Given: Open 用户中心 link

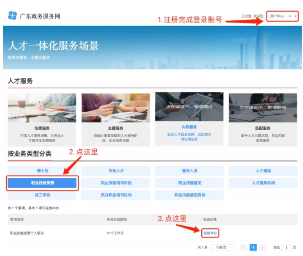Looking at the screenshot, I should coord(276,16).
